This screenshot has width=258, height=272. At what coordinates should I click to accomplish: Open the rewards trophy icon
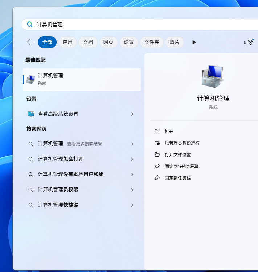(x=250, y=42)
